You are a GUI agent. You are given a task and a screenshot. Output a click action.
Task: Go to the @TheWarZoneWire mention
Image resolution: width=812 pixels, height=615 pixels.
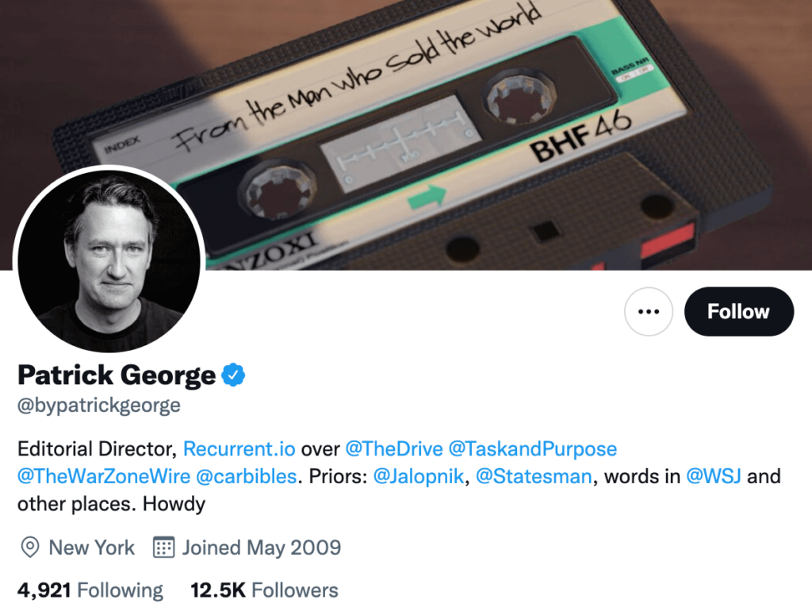[104, 477]
